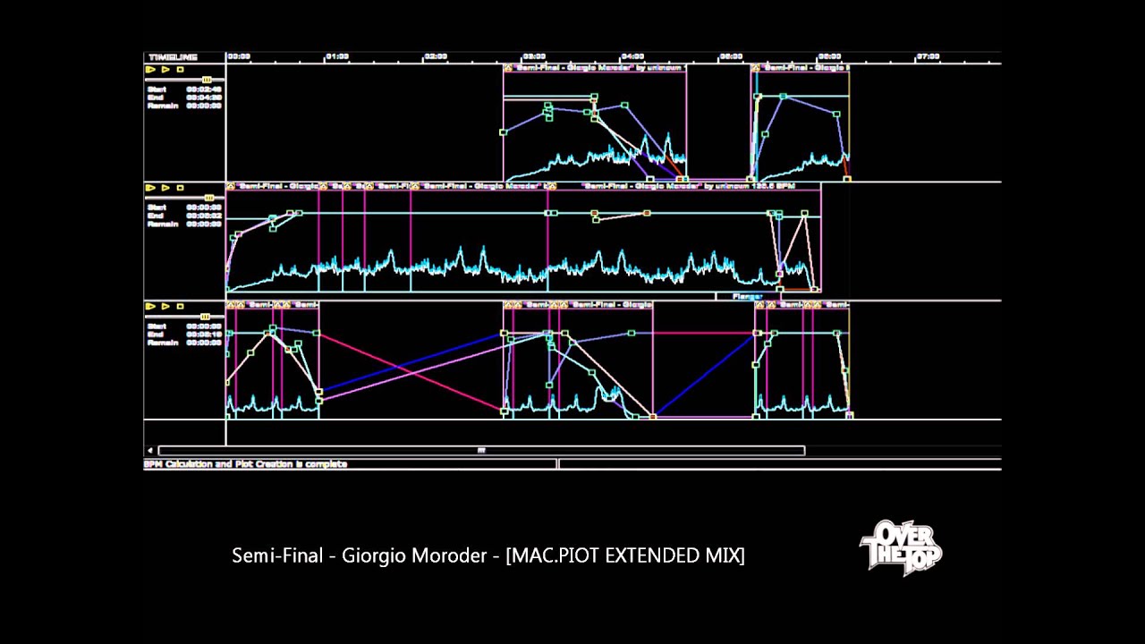Click the bottom track's yellow slider handle
The width and height of the screenshot is (1145, 644).
(x=206, y=317)
